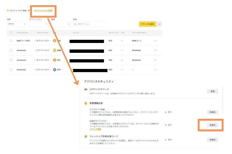Image resolution: width=232 pixels, height=154 pixels.
Task: Tick the checkbox for metamask ETH row
Action: click(11, 70)
